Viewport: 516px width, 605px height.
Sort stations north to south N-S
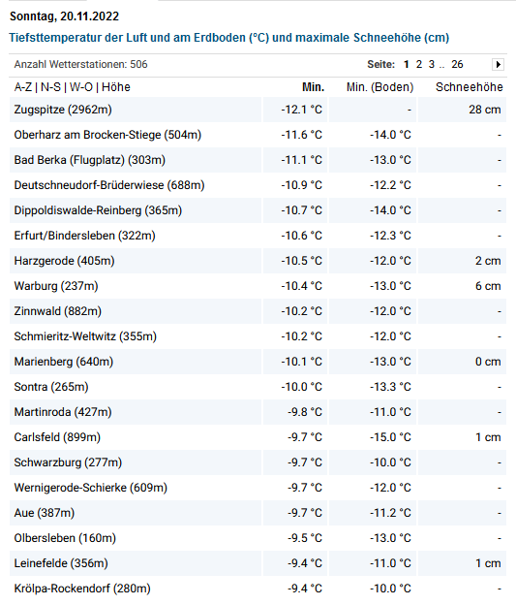50,87
